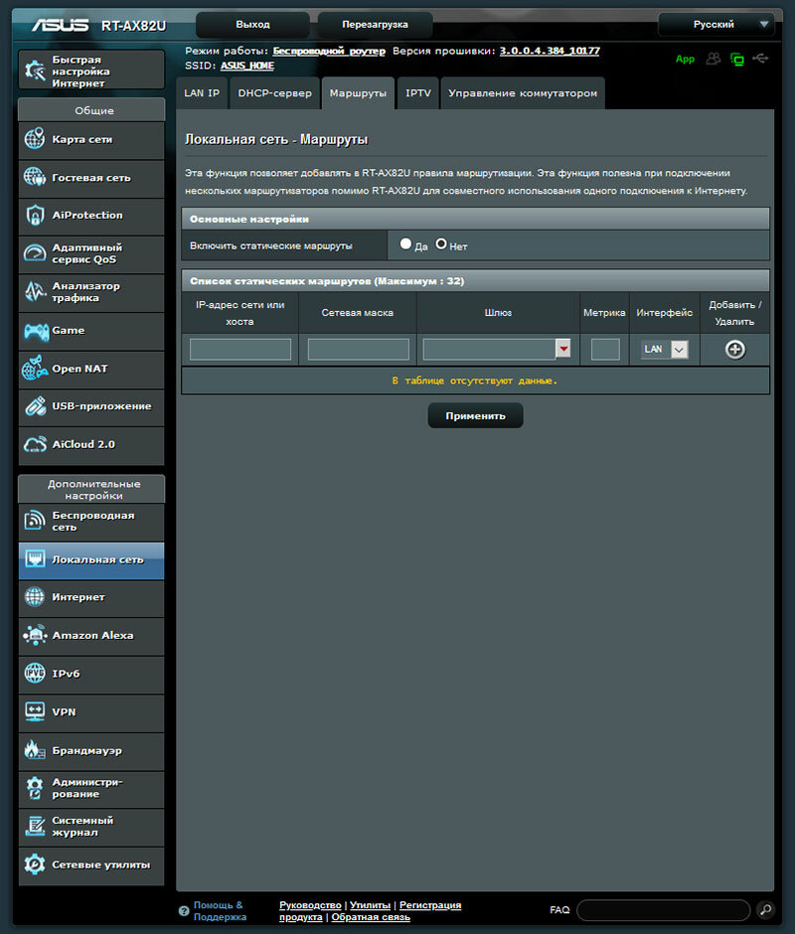
Task: Open the Руководство manual link
Action: (310, 905)
